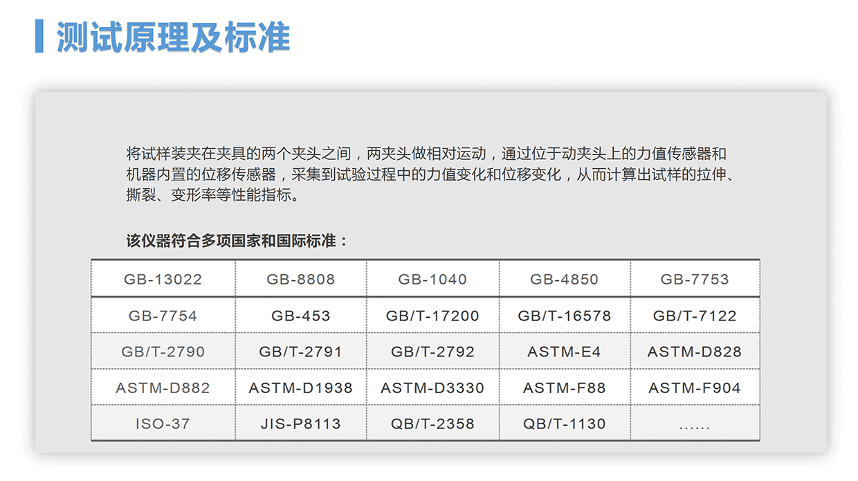This screenshot has height=481, width=858.
Task: Click the GB-13022 standard cell
Action: pos(163,280)
